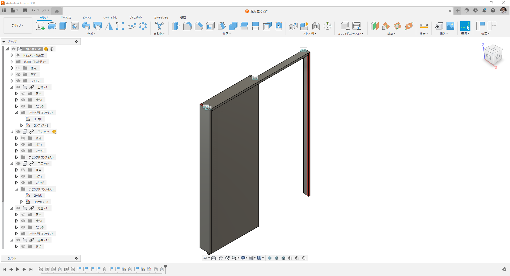510x276 pixels.
Task: Select the Create Sketch tool
Action: tap(40, 26)
